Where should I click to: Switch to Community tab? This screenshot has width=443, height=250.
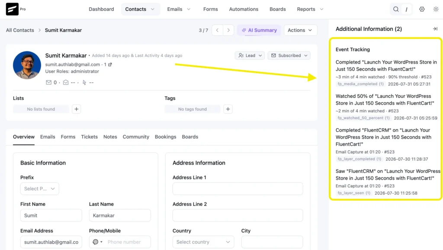pyautogui.click(x=136, y=137)
